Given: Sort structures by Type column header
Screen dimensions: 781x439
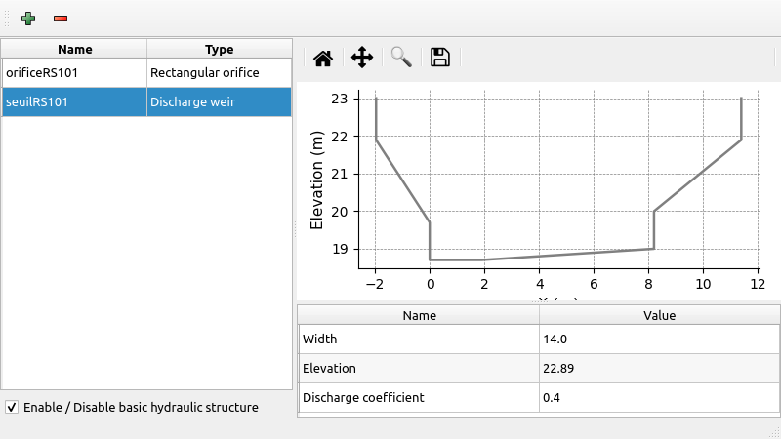Looking at the screenshot, I should coord(219,49).
